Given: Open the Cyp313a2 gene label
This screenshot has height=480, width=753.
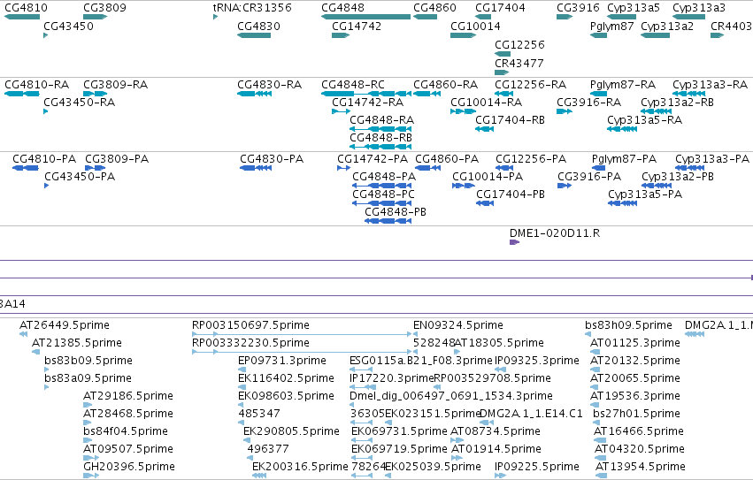Looking at the screenshot, I should tap(666, 27).
